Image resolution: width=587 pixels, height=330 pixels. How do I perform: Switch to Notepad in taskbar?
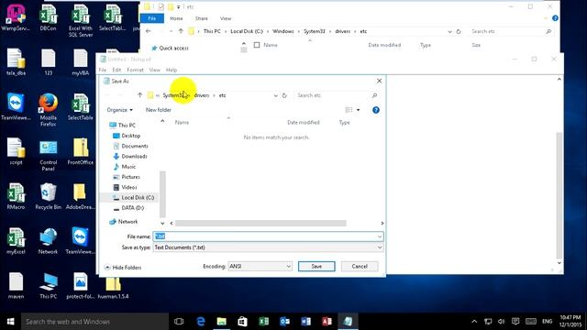click(x=348, y=322)
